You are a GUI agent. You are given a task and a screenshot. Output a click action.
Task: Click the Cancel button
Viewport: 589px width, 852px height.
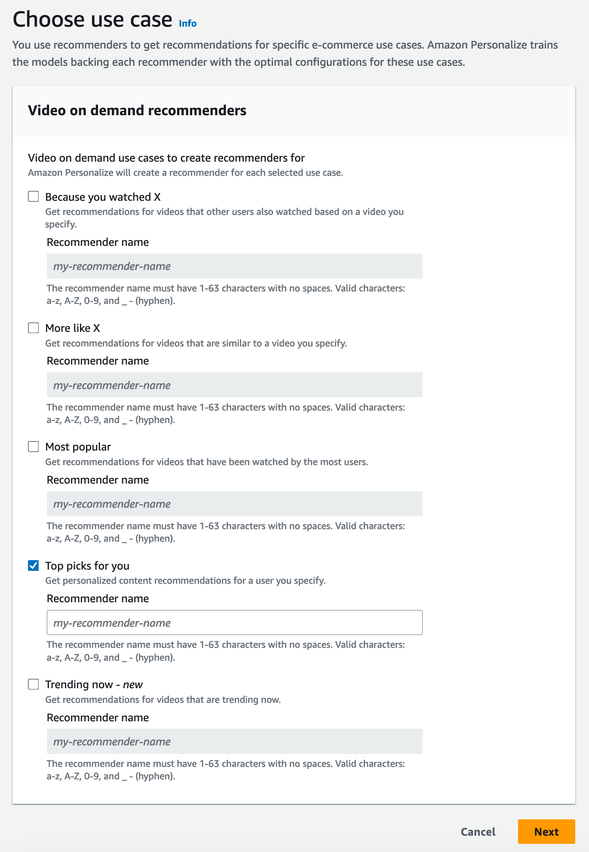pyautogui.click(x=477, y=831)
